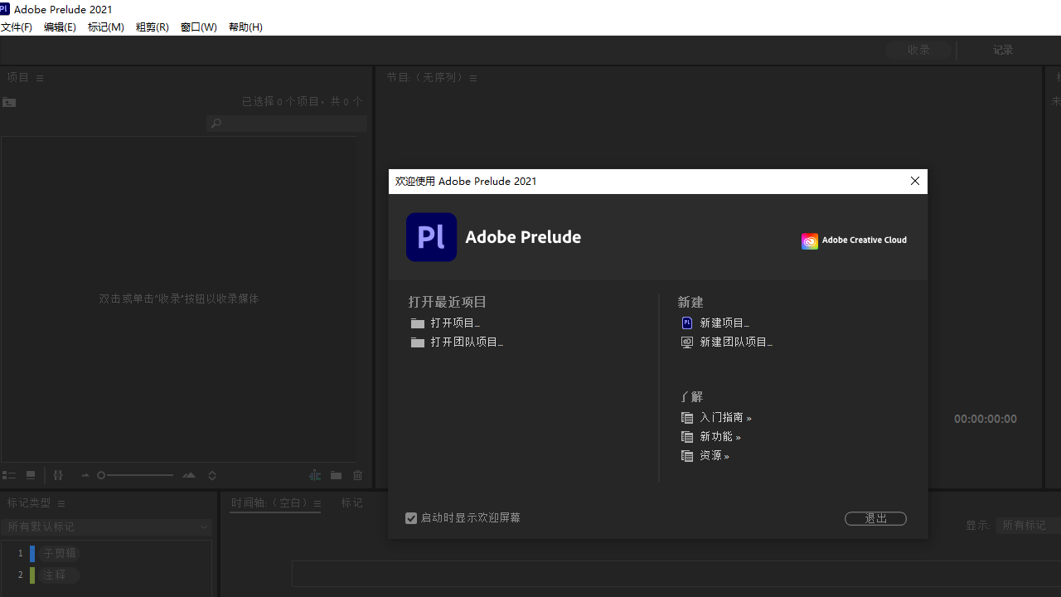Open 新建项目 from the welcome screen
This screenshot has height=597, width=1061.
click(x=723, y=323)
